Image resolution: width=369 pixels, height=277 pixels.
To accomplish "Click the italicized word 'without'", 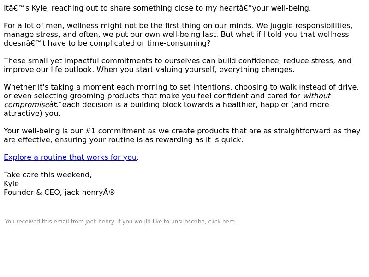I will point(317,96).
